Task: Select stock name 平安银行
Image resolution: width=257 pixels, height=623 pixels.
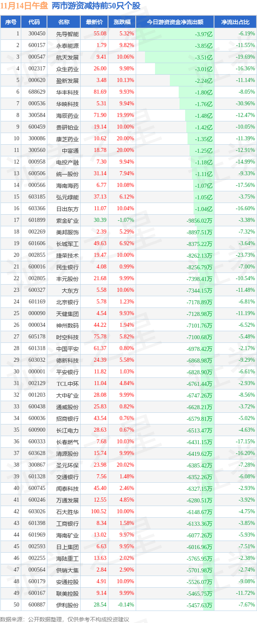Action: 67,372
